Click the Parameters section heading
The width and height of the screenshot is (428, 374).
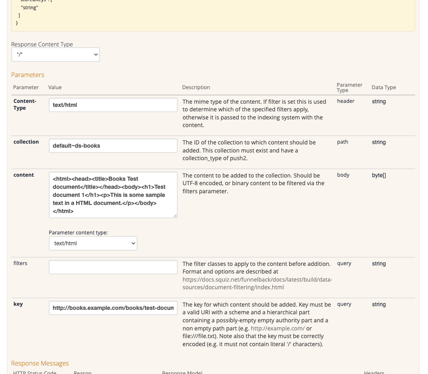tap(28, 75)
